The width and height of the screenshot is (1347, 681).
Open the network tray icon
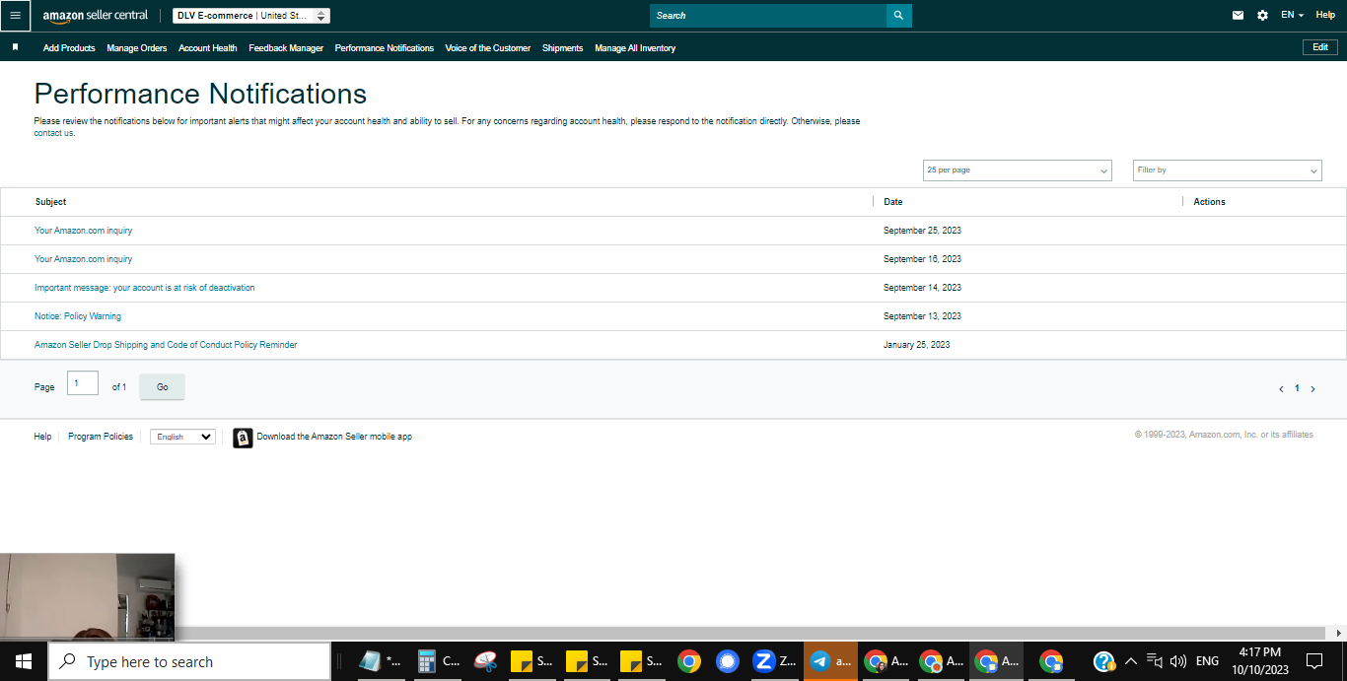click(x=1154, y=661)
